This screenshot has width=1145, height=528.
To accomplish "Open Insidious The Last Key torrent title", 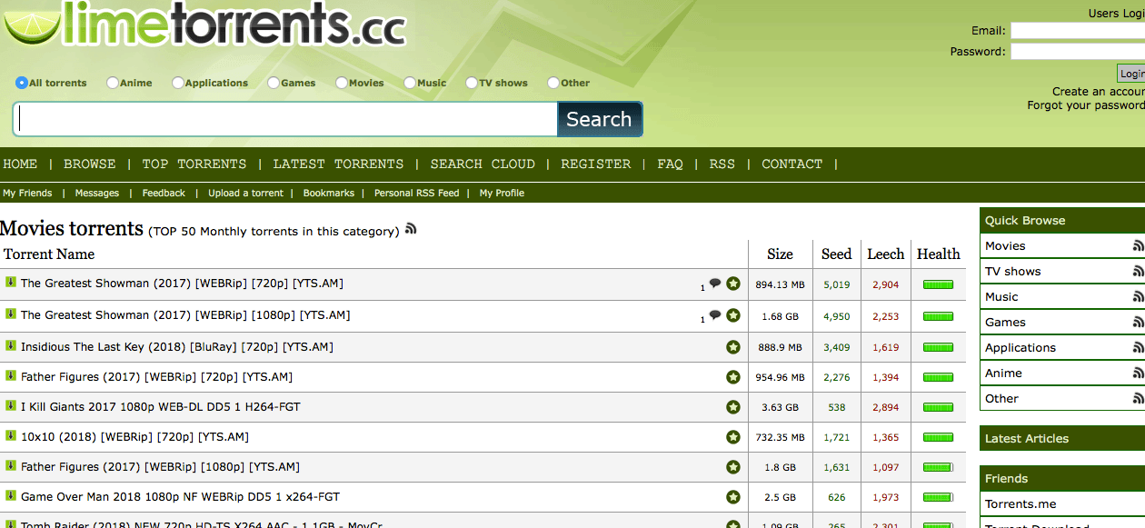I will [x=177, y=346].
